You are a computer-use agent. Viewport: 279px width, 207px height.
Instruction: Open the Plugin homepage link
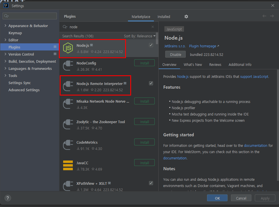(x=204, y=46)
